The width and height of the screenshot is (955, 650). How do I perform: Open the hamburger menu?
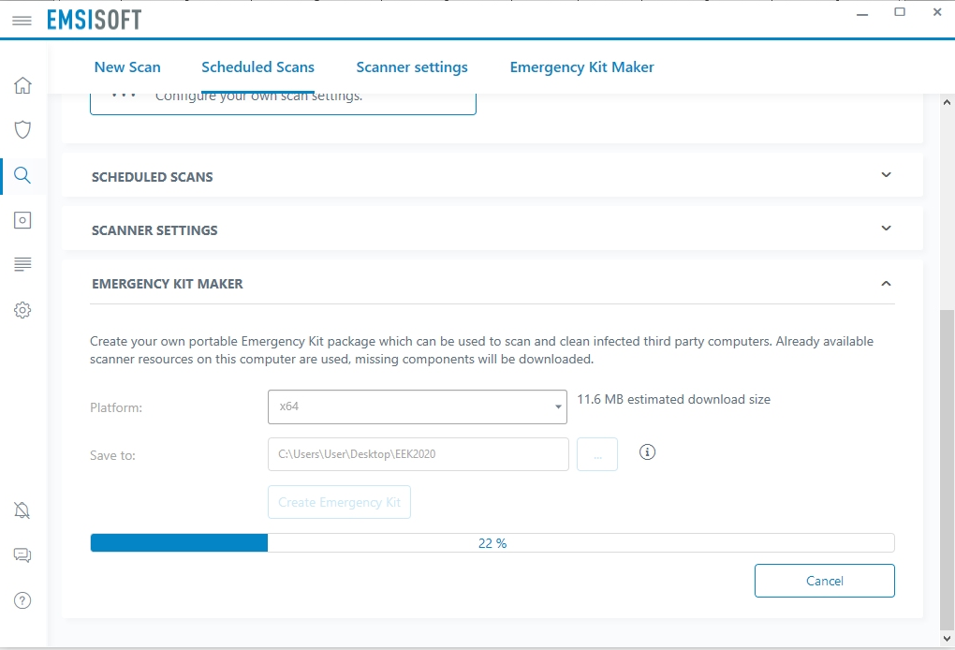point(22,21)
